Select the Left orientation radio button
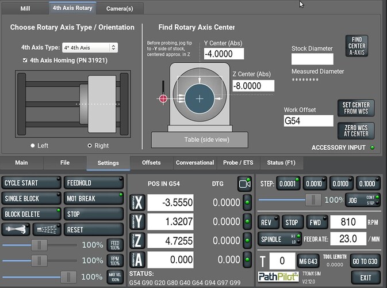This screenshot has height=288, width=387. [x=33, y=146]
